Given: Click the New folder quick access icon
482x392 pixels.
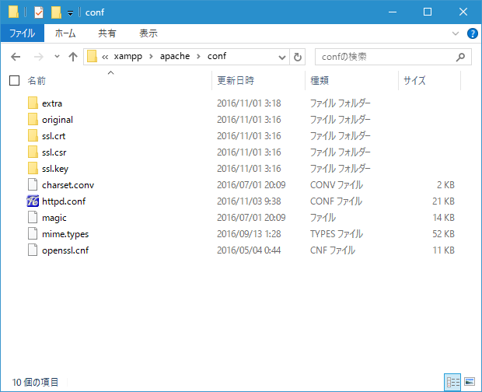Looking at the screenshot, I should 56,12.
